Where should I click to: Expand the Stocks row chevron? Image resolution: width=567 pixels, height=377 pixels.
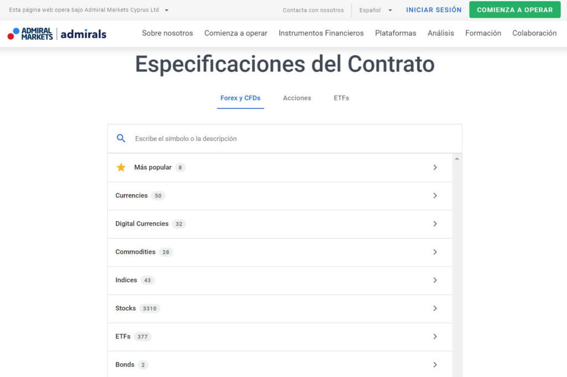(x=435, y=308)
